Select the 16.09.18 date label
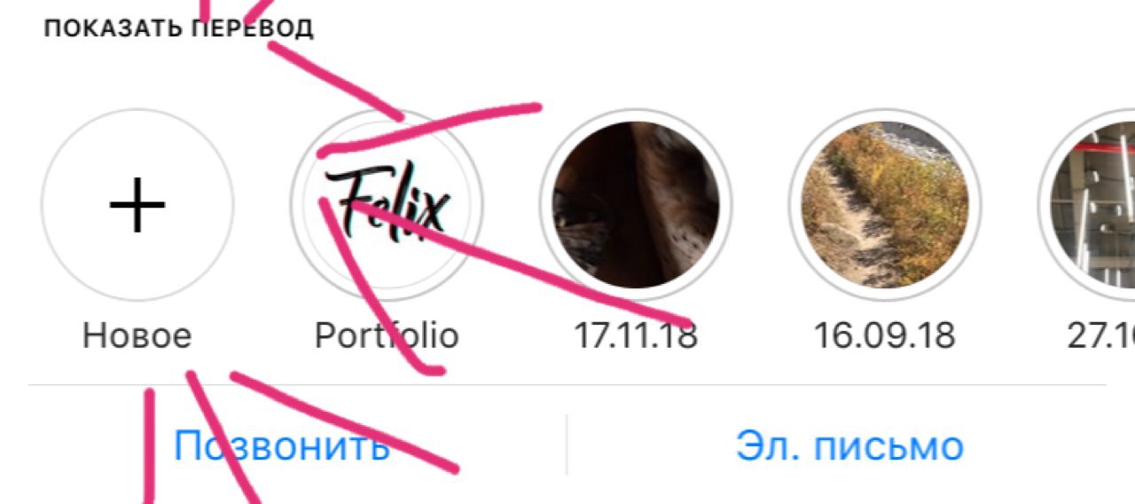Screen dimensions: 1135x504 tap(885, 336)
